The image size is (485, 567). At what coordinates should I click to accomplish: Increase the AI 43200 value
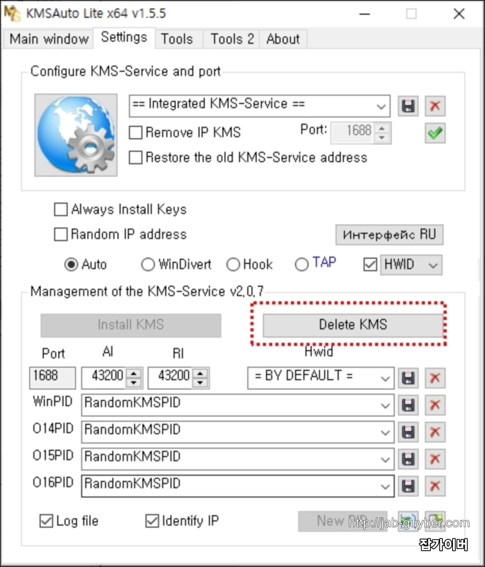point(134,374)
